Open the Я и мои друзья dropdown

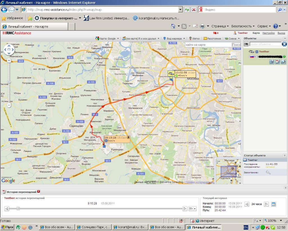141,38
